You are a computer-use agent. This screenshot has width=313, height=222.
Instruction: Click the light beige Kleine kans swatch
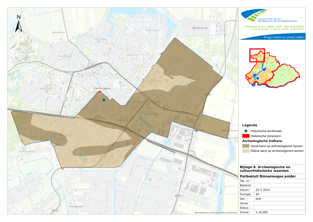[x=246, y=151]
